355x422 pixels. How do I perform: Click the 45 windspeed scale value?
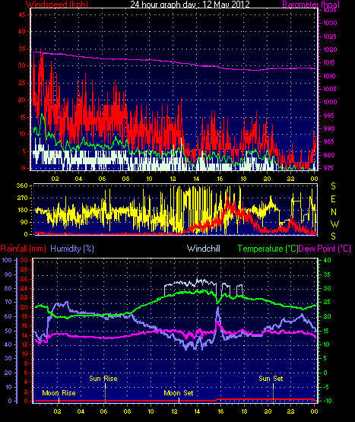click(22, 14)
